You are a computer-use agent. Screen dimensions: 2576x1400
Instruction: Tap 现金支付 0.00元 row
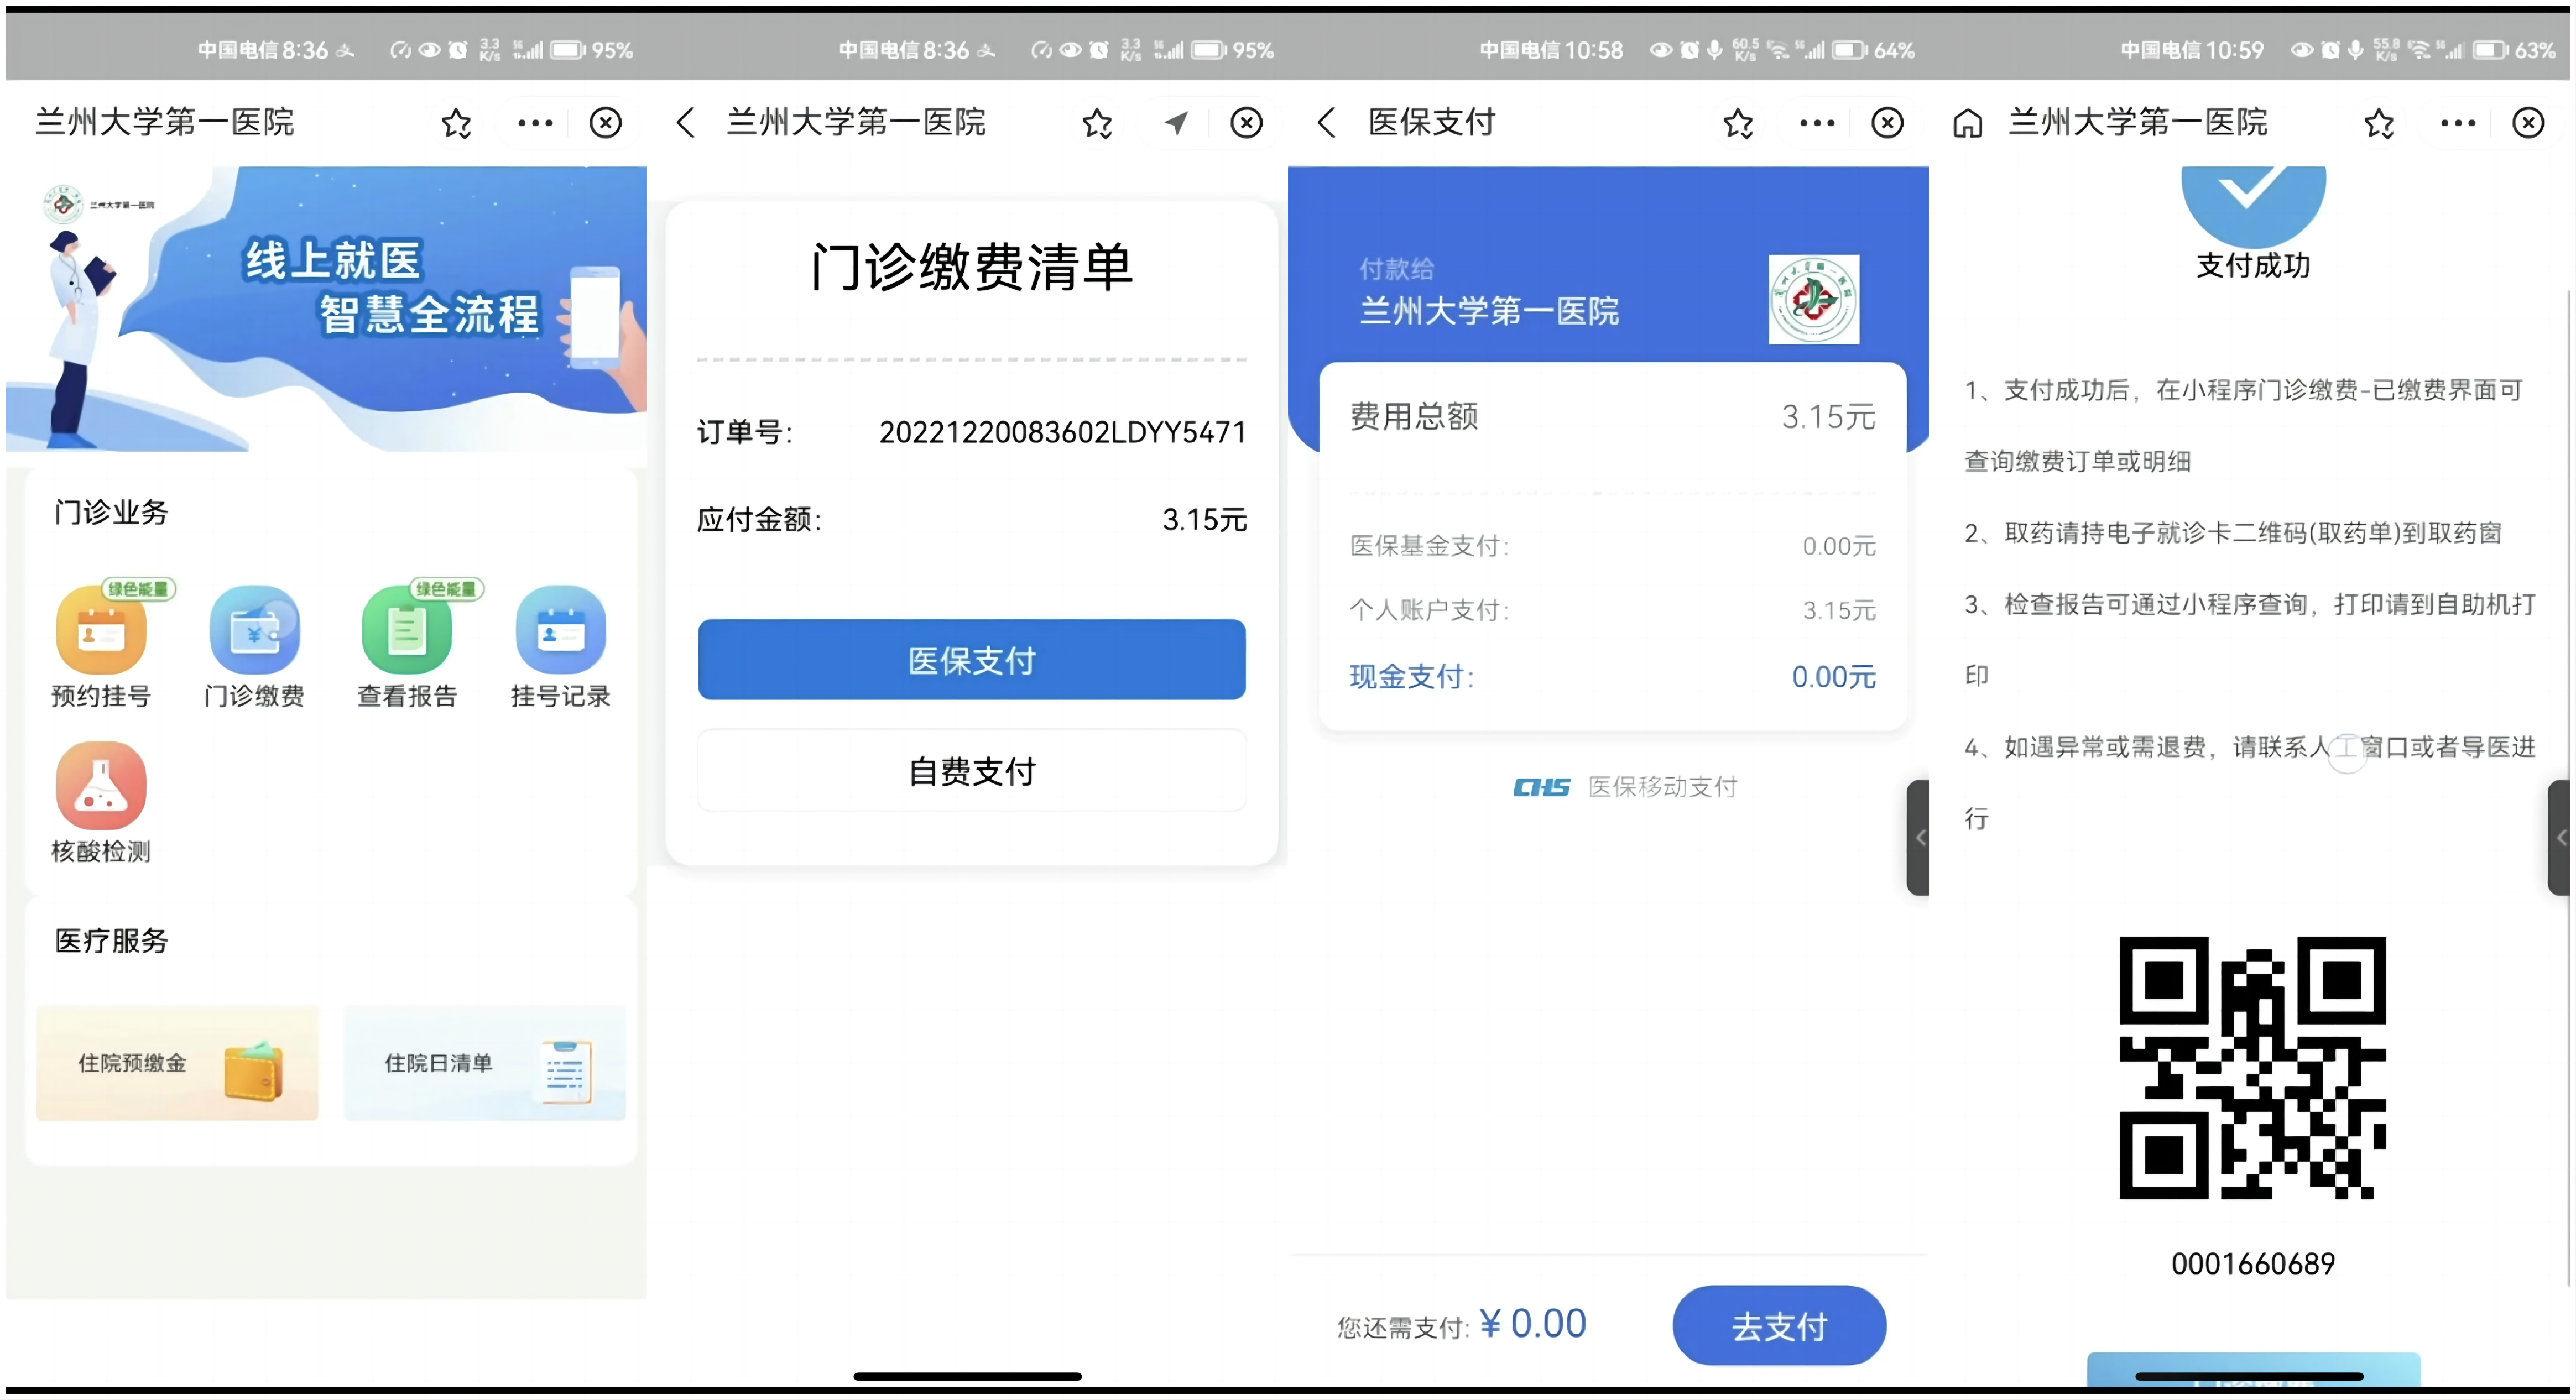coord(1613,677)
